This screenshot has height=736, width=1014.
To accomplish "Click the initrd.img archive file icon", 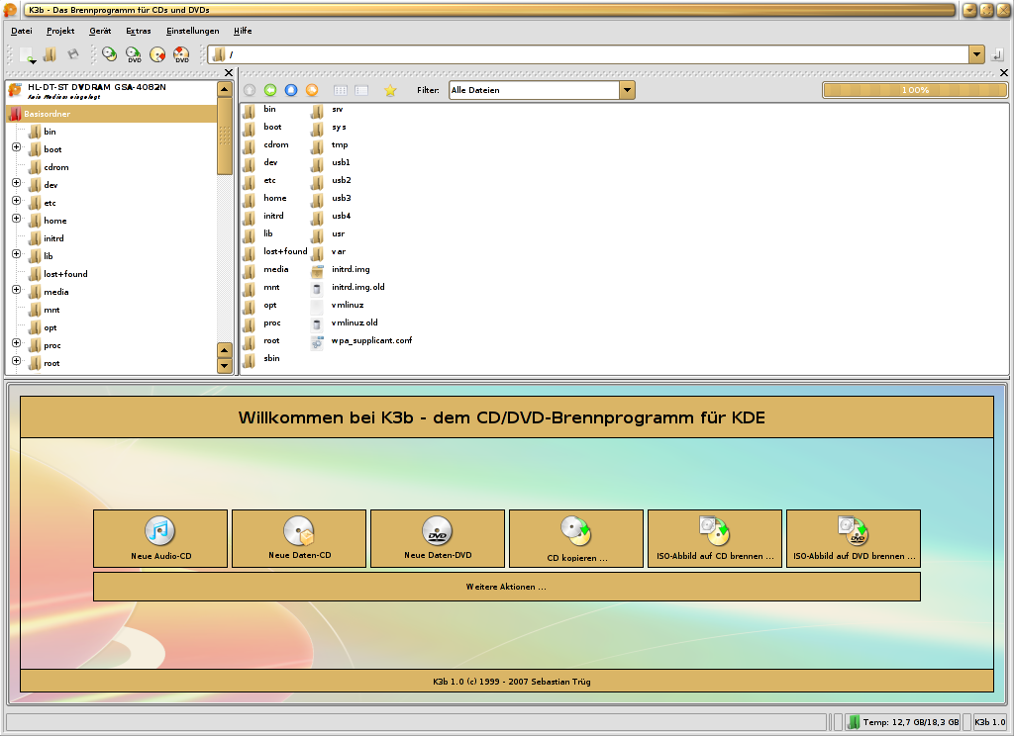I will click(317, 270).
